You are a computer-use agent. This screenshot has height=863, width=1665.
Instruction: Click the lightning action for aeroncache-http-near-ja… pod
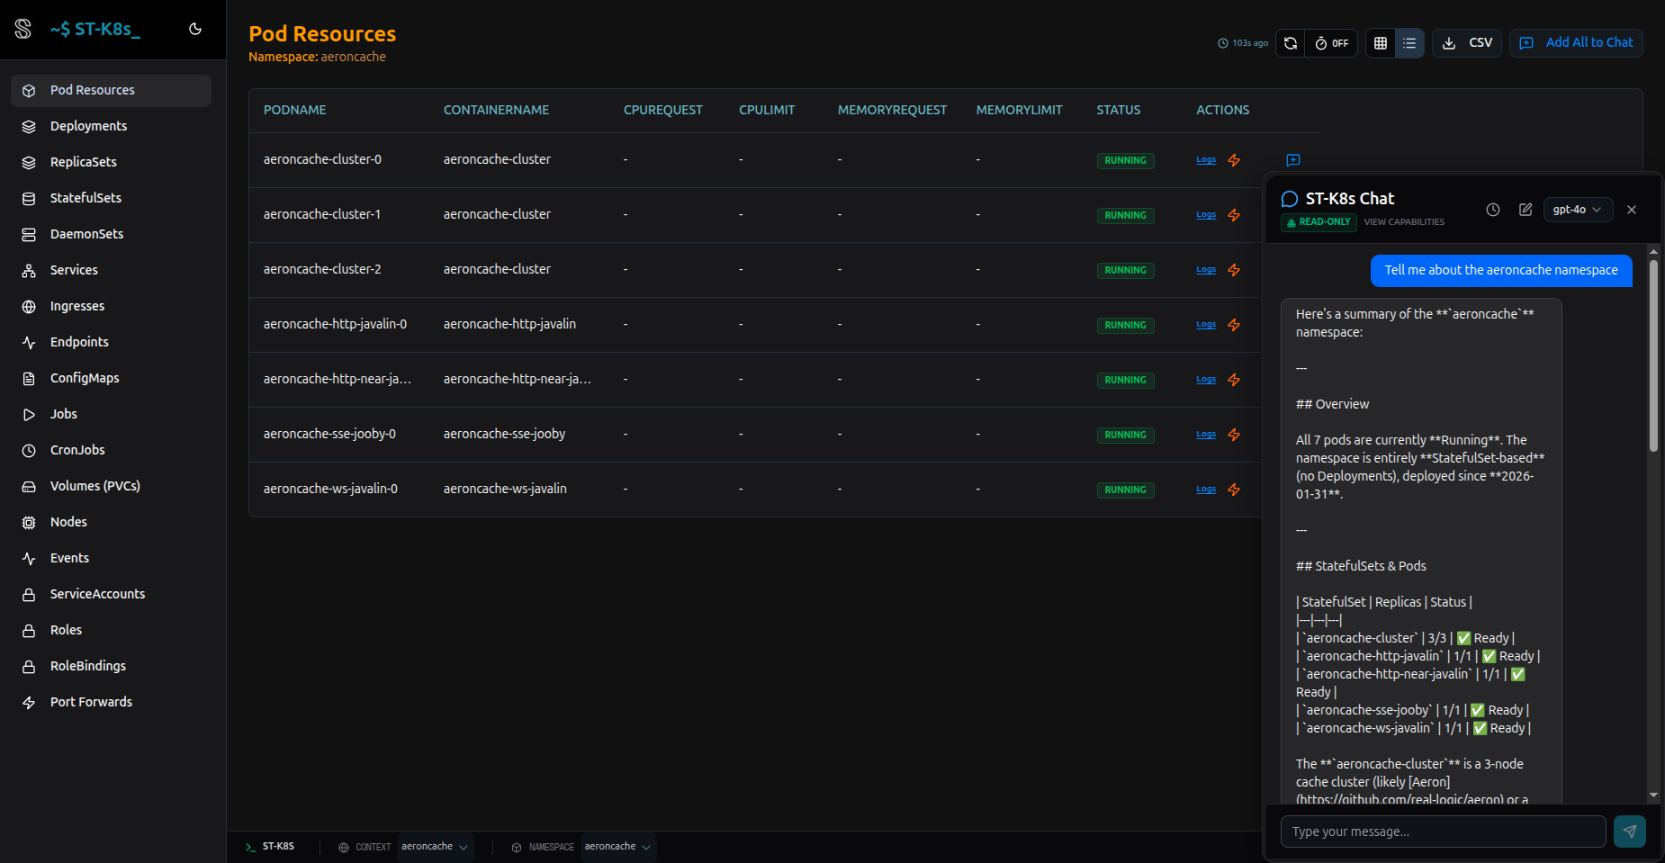point(1234,380)
